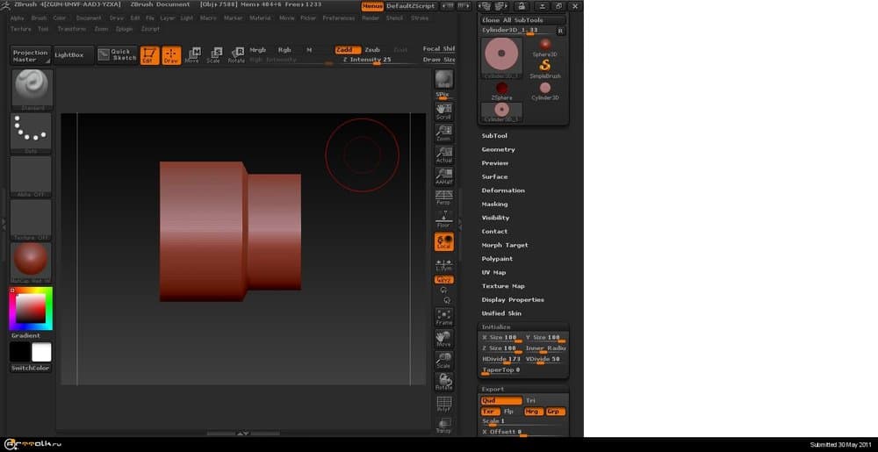This screenshot has width=878, height=452.
Task: Click the Z Intensity slider
Action: click(367, 60)
